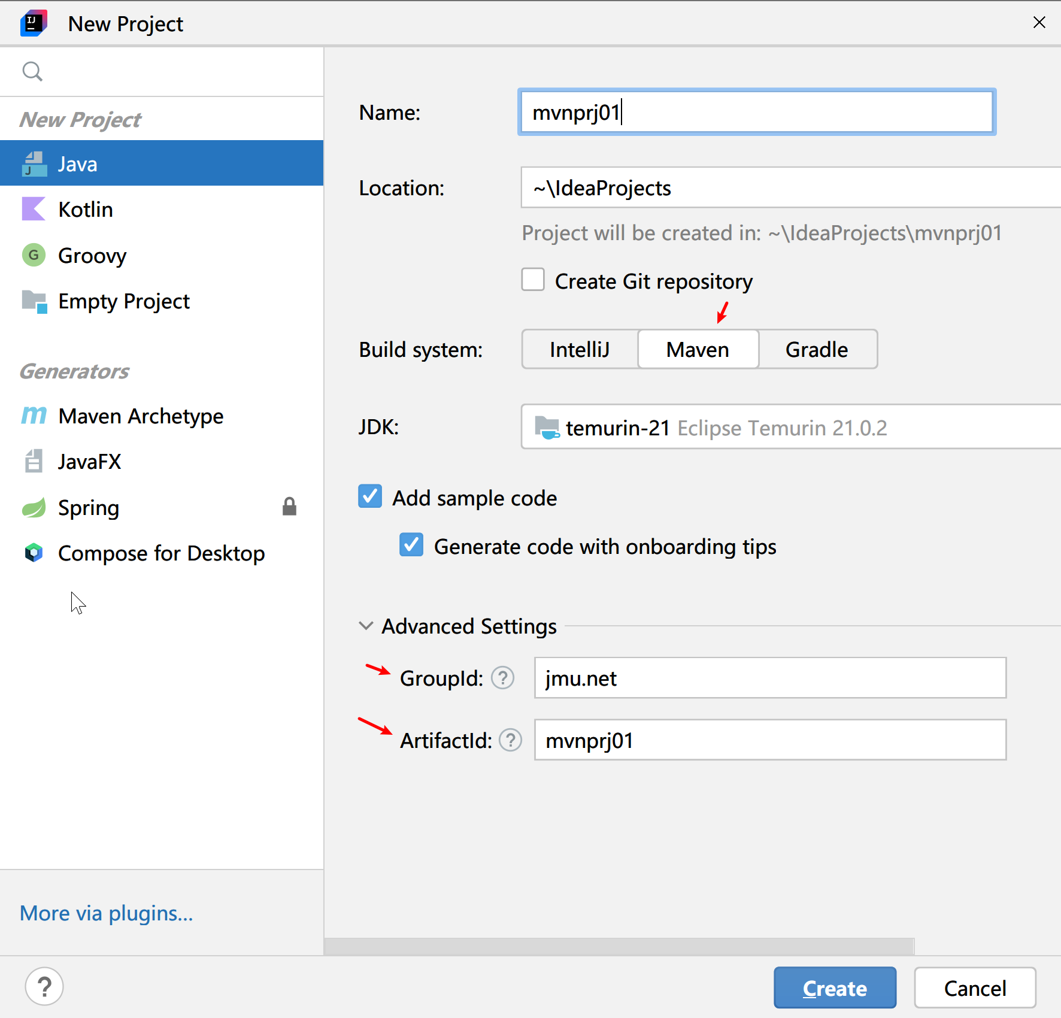Collapse the Advanced Settings section

point(366,626)
